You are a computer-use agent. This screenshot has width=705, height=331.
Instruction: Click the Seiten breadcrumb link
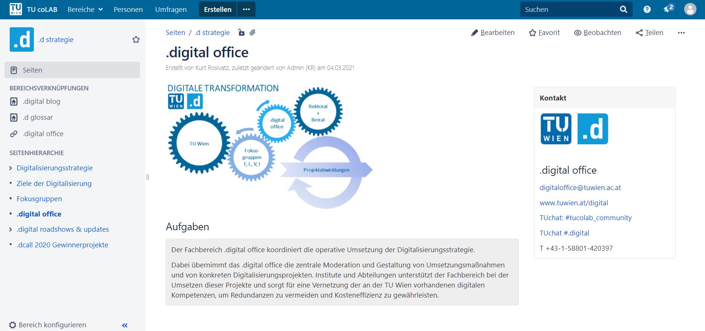[175, 32]
